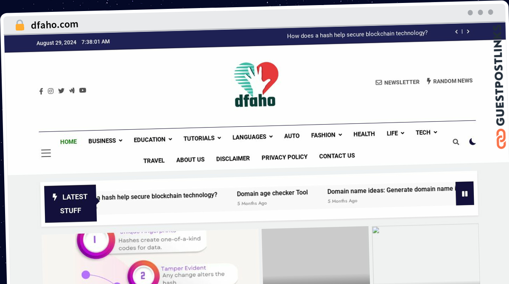
Task: Click the padlock icon beside dfaho.com
Action: (x=20, y=25)
